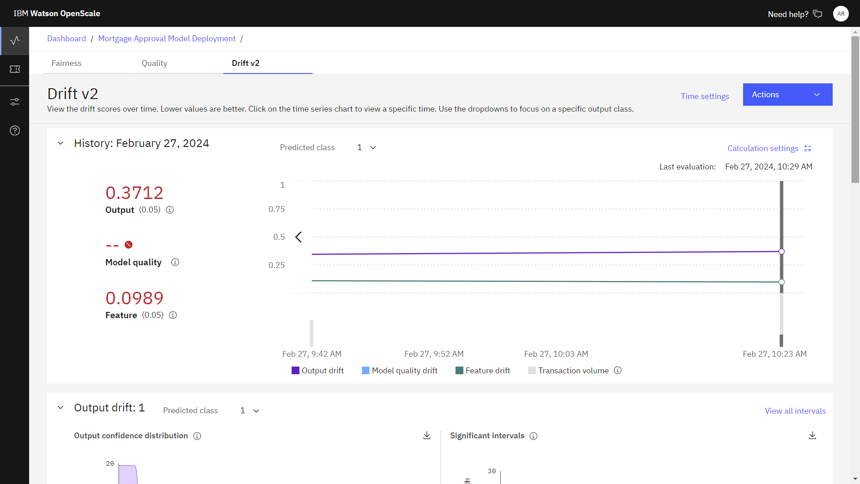Show info tooltip next to Output score
Viewport: 860px width, 484px height.
[x=170, y=210]
